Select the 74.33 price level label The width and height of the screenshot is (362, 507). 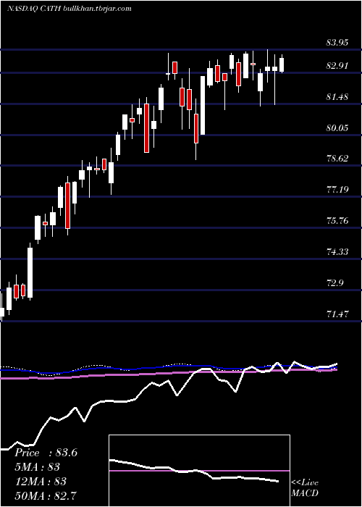[x=337, y=251]
